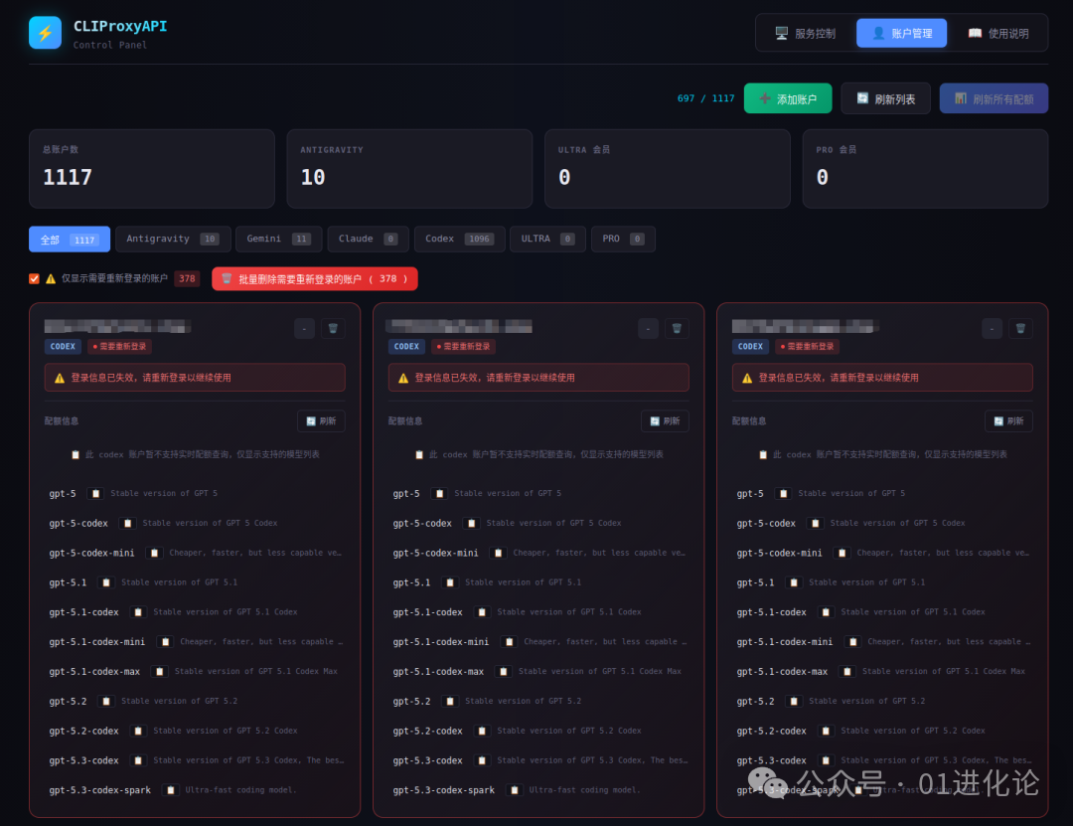Copy gpt-5-codex name in right card
This screenshot has height=826, width=1073.
[815, 523]
